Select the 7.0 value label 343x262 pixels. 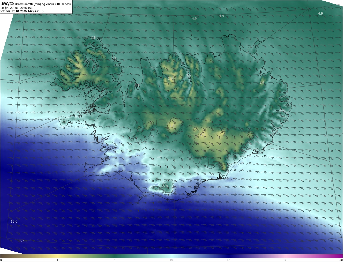(113, 58)
